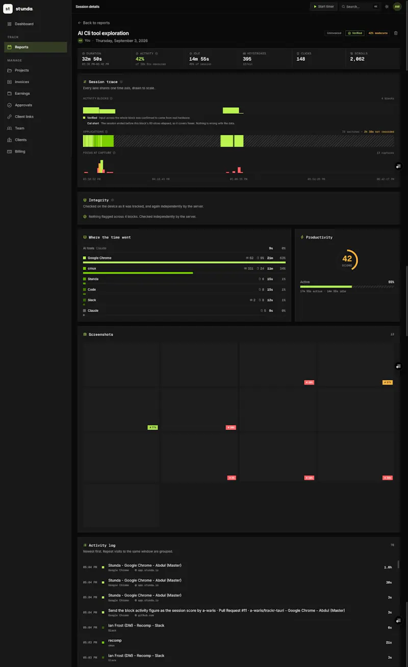The width and height of the screenshot is (408, 667).
Task: Open the 1.6h Stunda Chrome log entry
Action: tap(238, 567)
